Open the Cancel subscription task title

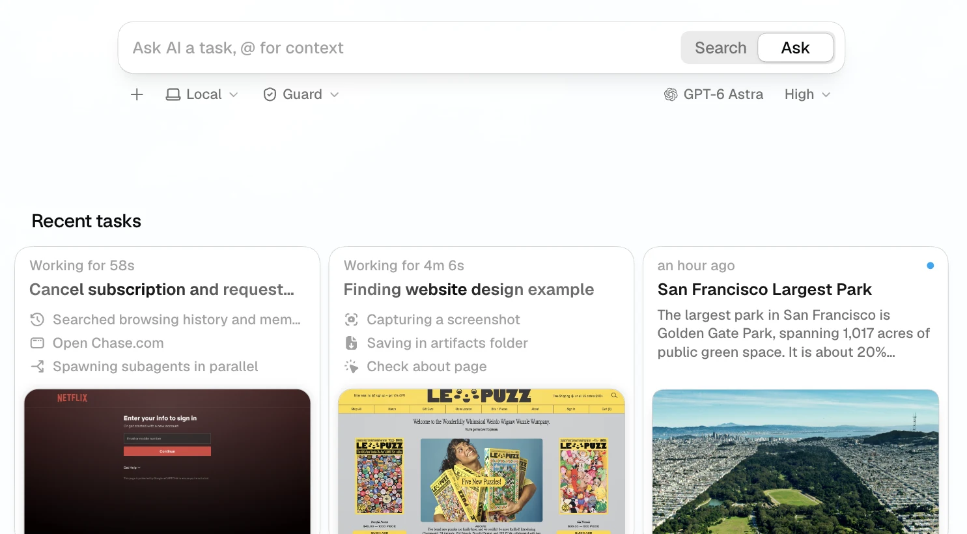click(x=162, y=290)
